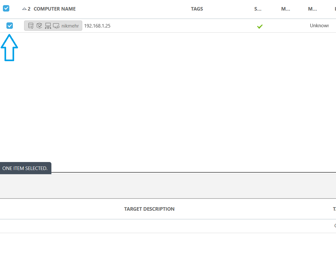Image resolution: width=336 pixels, height=268 pixels.
Task: Sort by the TAGS column header
Action: [197, 9]
